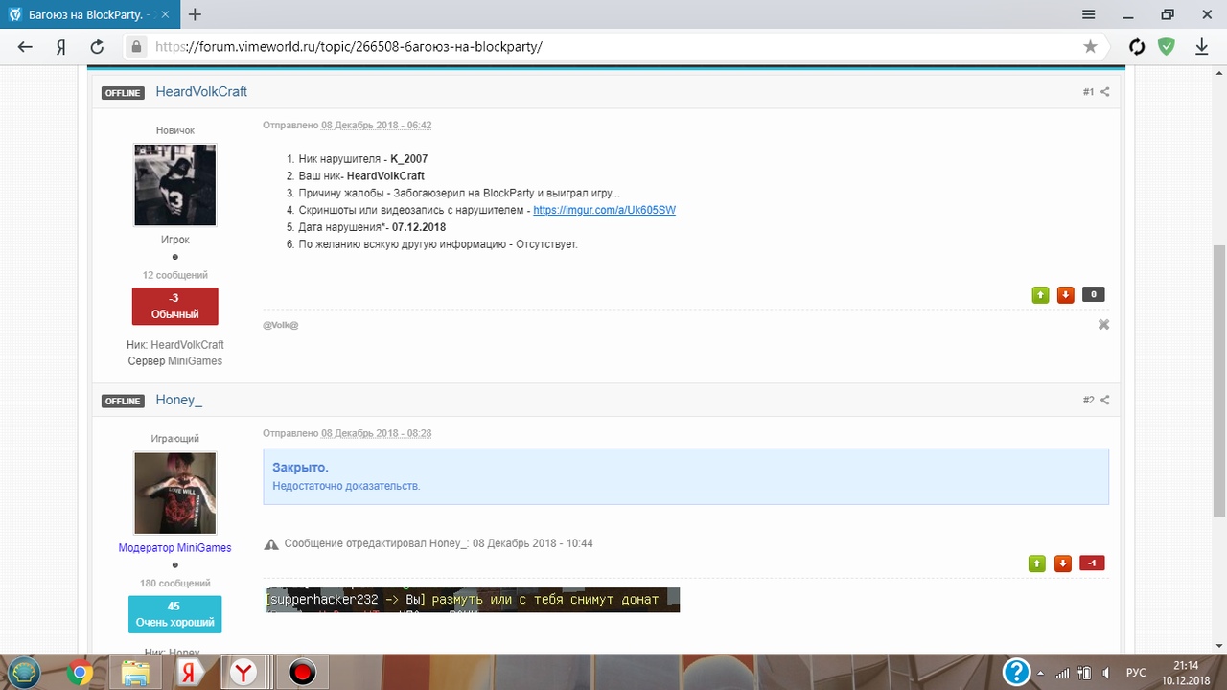Upvote HeardVolkCraft's post with green arrow
Image resolution: width=1227 pixels, height=690 pixels.
coord(1040,295)
